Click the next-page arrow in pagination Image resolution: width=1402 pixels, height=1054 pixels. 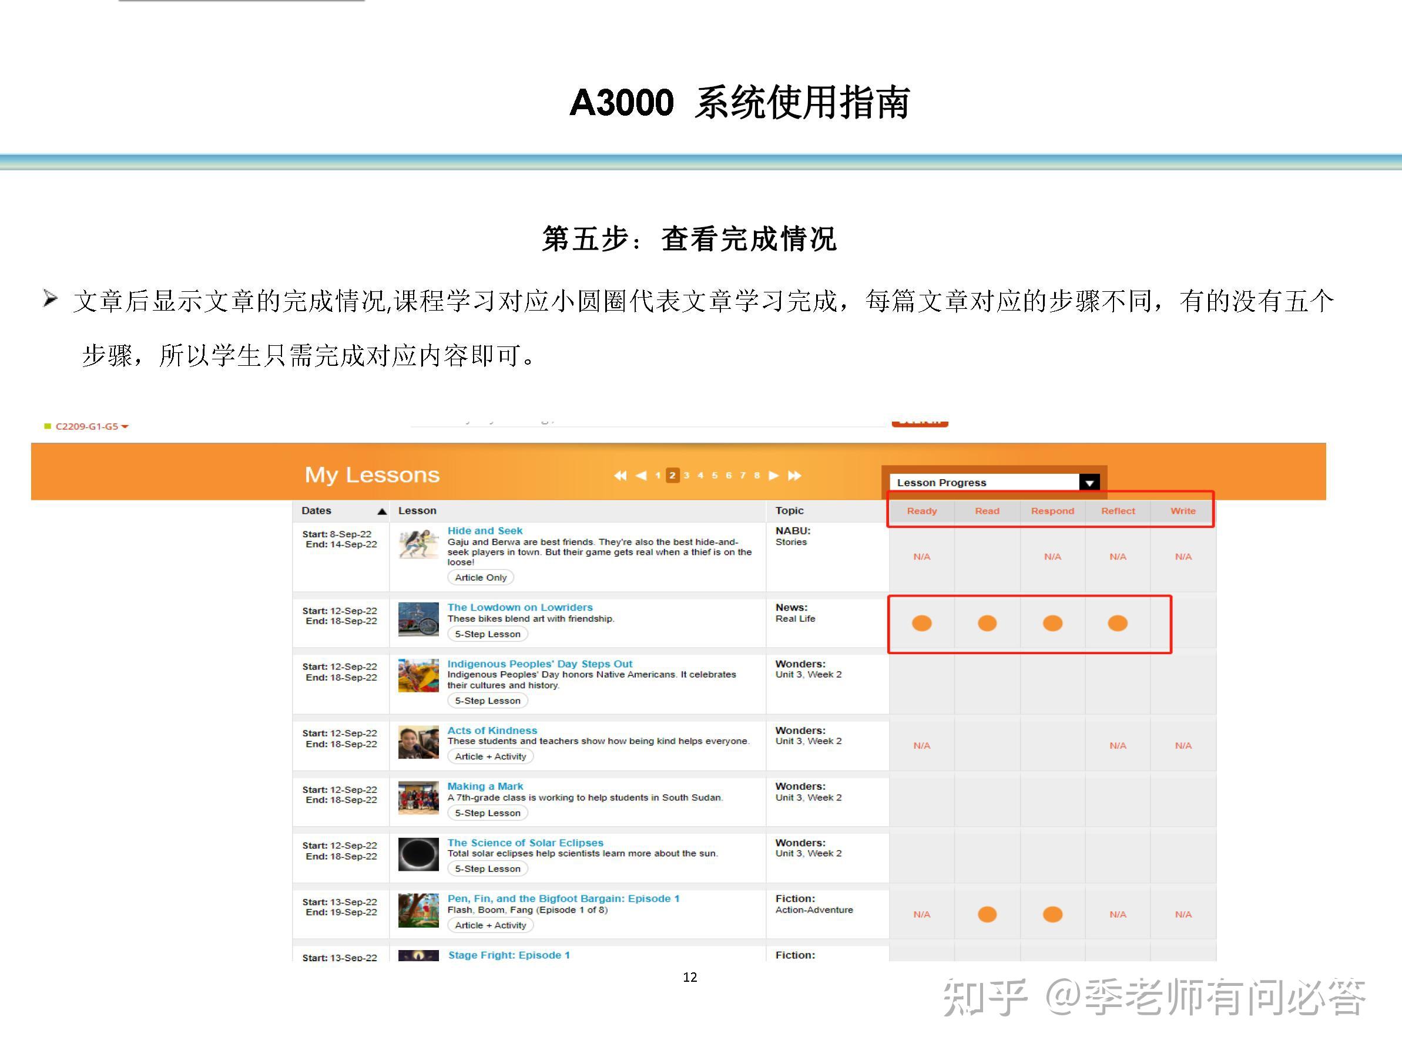[x=773, y=475]
